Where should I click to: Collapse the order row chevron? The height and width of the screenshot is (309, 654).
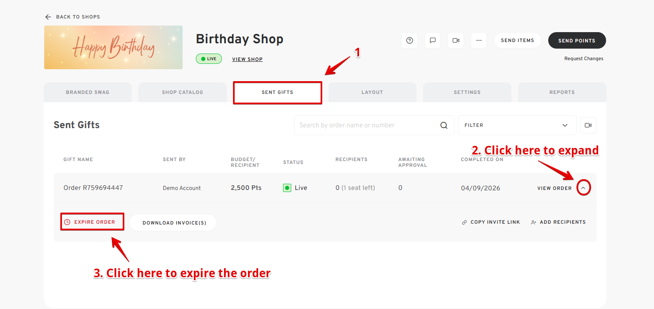tap(583, 188)
